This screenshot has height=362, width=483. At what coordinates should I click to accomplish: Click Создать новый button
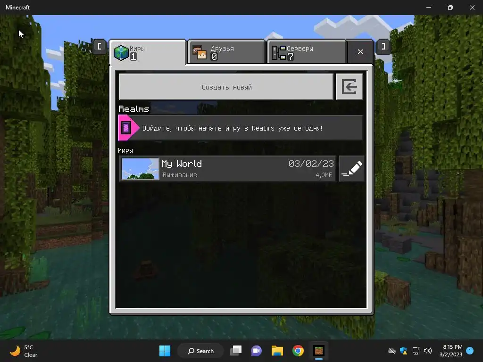(226, 87)
